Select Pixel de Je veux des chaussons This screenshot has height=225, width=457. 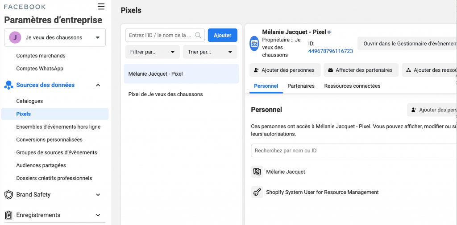181,94
